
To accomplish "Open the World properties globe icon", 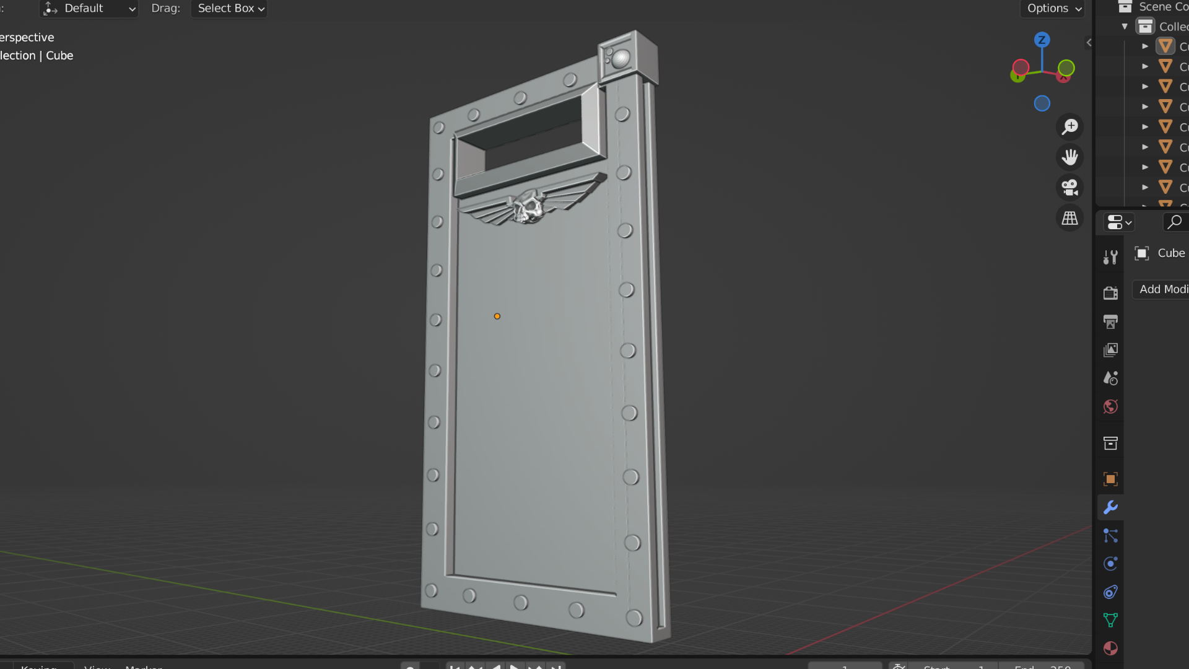I will point(1110,406).
